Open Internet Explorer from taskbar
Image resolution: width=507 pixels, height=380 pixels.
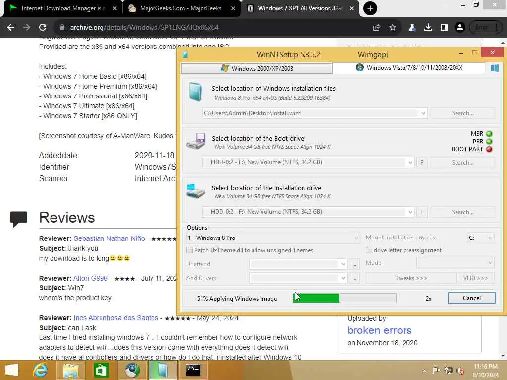(40, 370)
